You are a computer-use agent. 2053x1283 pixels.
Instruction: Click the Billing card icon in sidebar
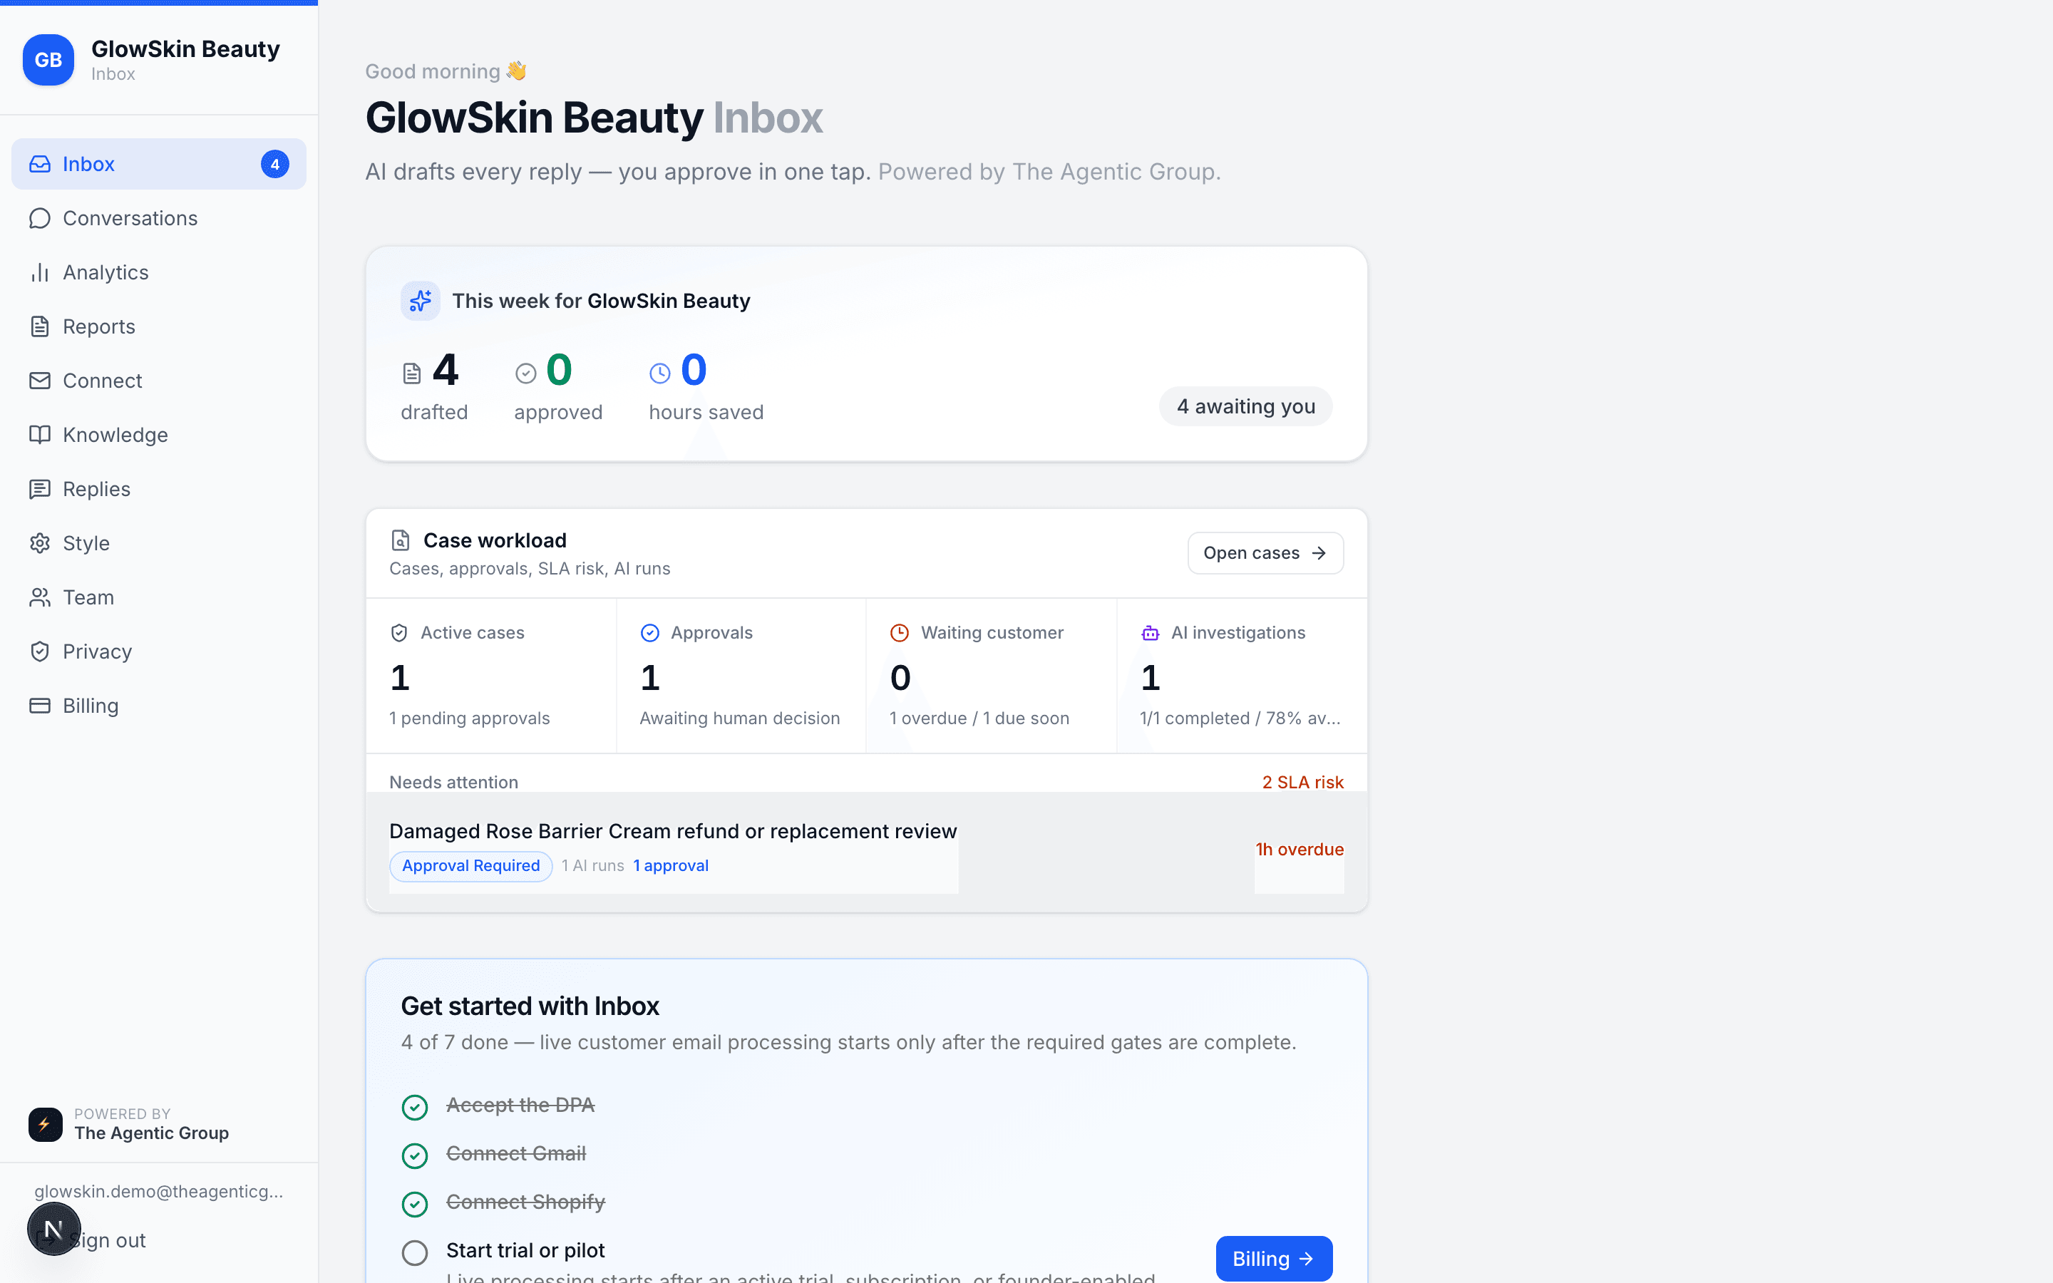[40, 706]
